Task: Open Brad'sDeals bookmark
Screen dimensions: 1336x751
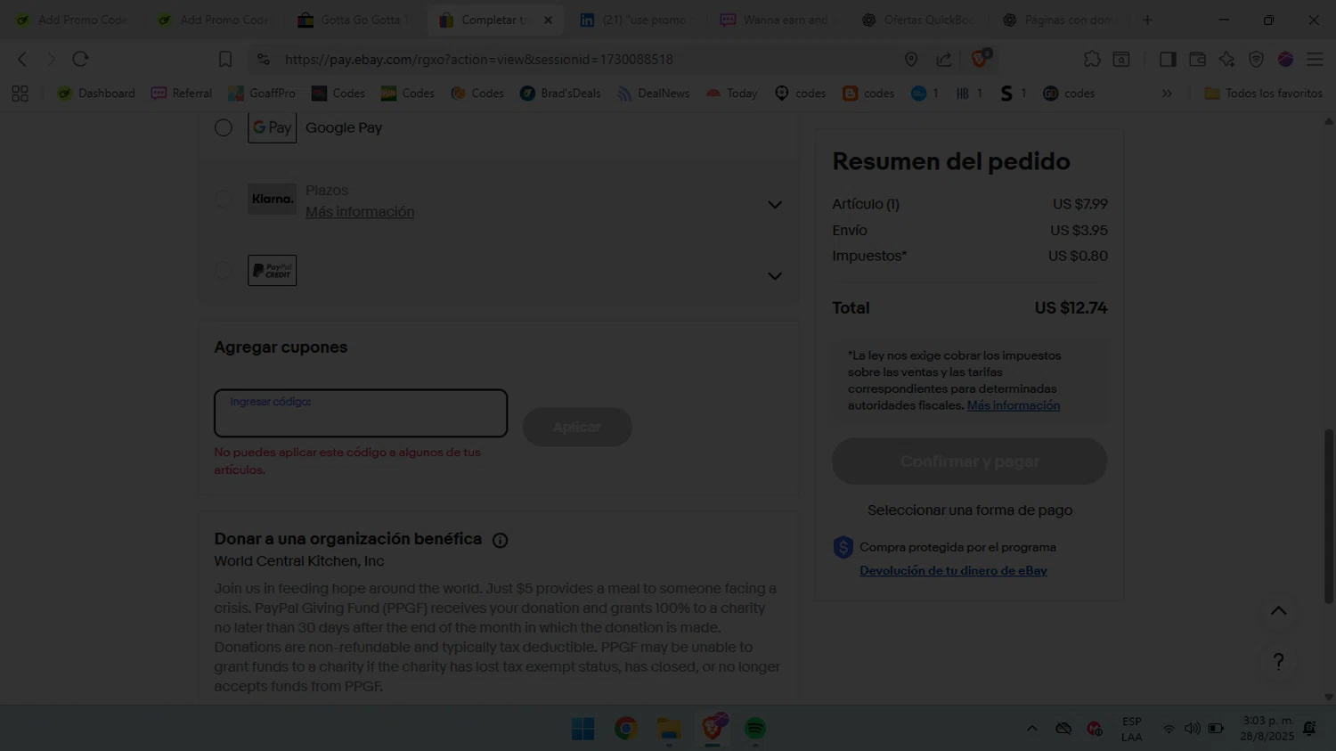Action: 560,93
